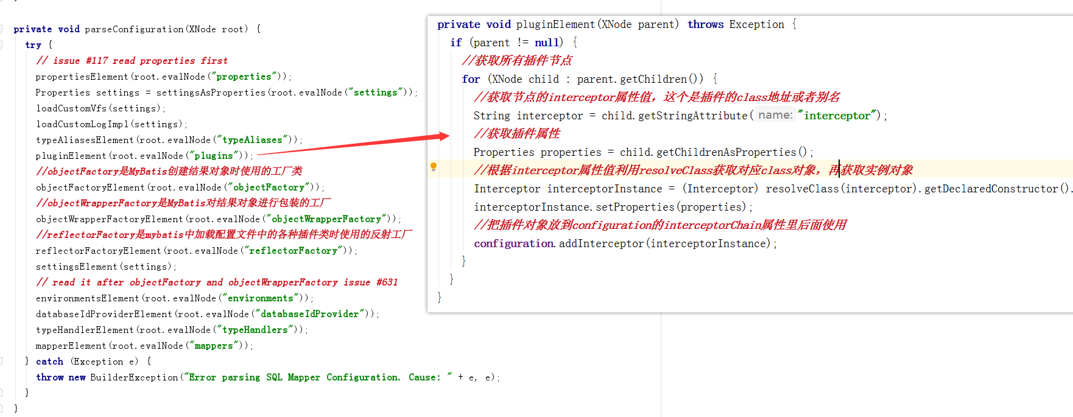Click the comment starting '//objectFactory是MyBatis'

pyautogui.click(x=169, y=172)
